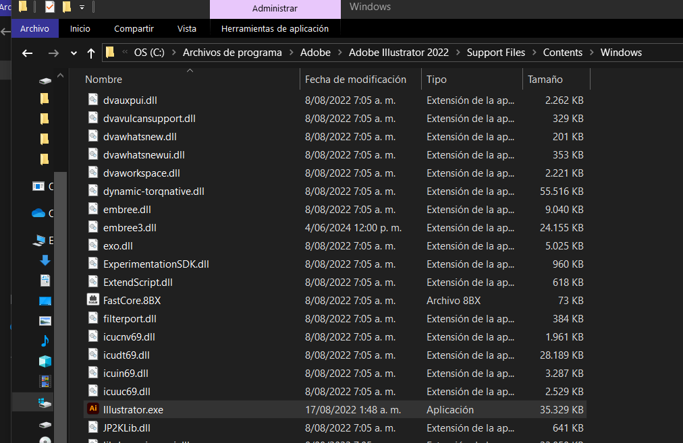Click date 4/06/2024 12:00 p. m.

[353, 227]
